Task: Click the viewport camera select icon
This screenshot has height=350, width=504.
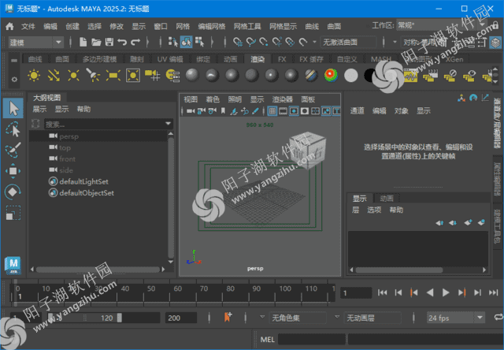Action: pos(191,111)
